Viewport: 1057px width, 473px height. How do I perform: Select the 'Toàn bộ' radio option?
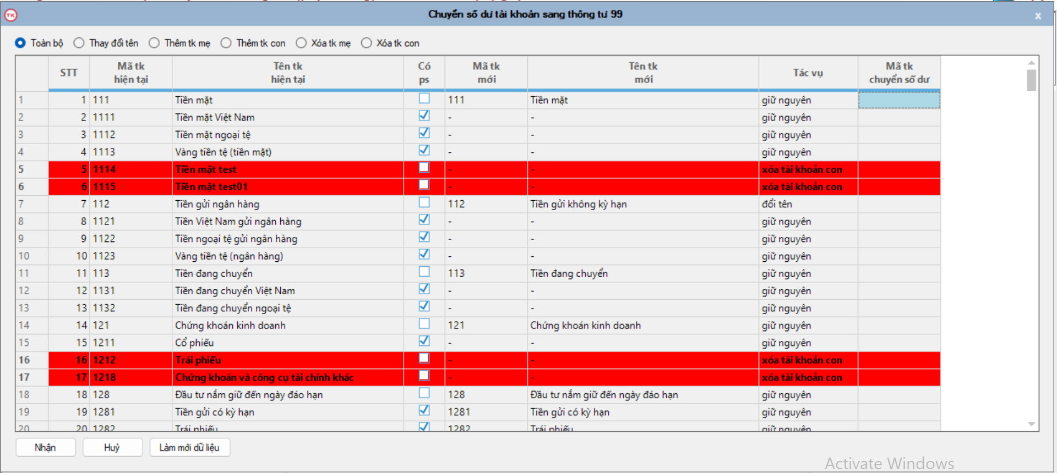click(20, 43)
